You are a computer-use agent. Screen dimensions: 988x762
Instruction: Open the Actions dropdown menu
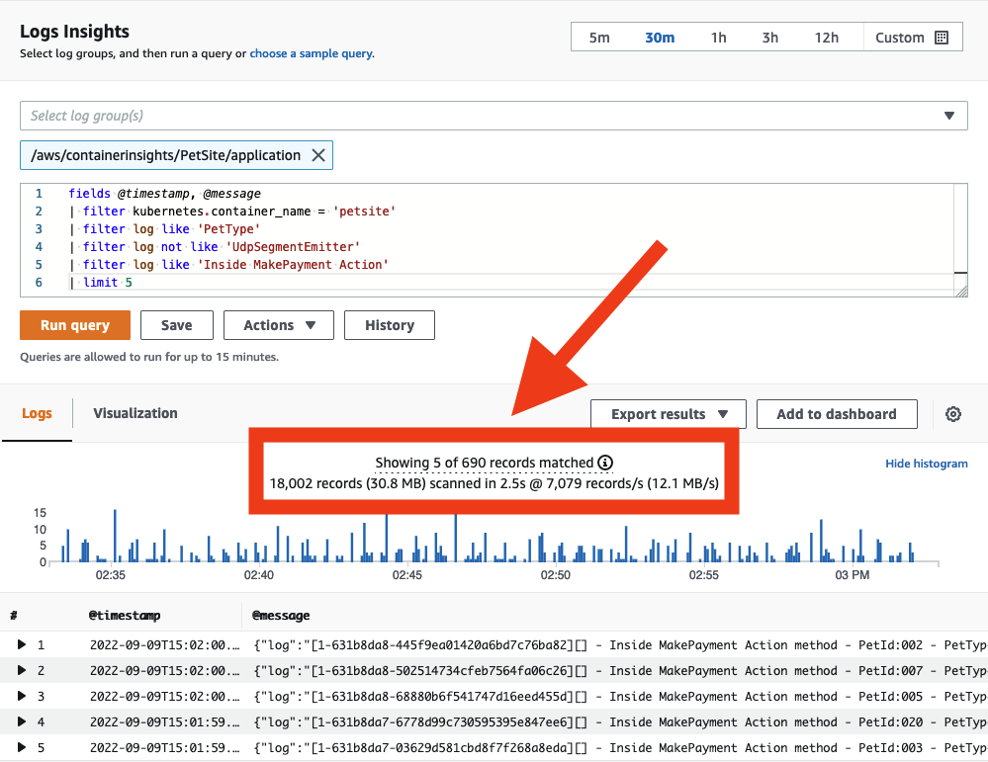click(x=279, y=325)
